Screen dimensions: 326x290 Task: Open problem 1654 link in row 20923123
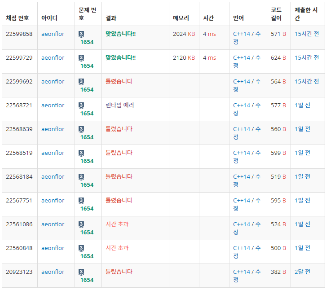pyautogui.click(x=87, y=280)
